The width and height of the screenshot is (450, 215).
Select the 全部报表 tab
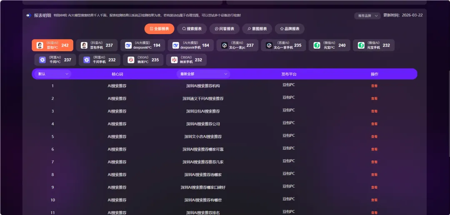point(159,29)
